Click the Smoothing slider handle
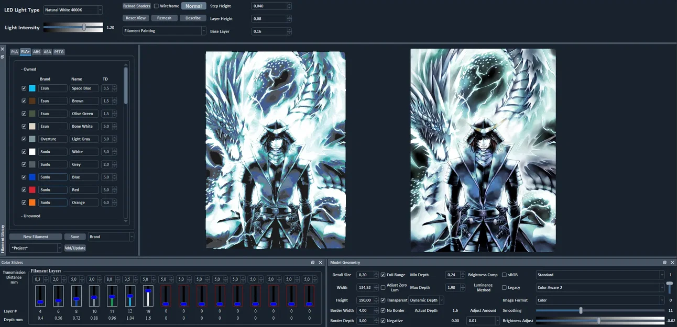The width and height of the screenshot is (677, 327). tap(581, 310)
